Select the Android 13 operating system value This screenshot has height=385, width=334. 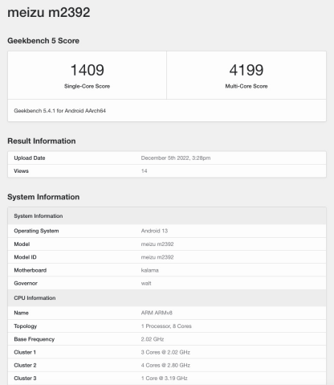tap(154, 231)
